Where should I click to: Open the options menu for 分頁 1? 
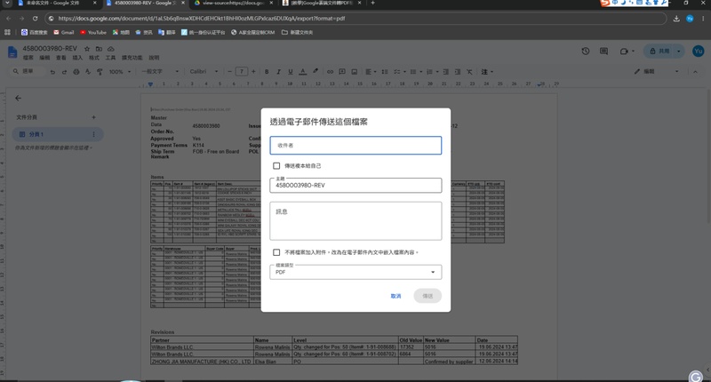coord(94,134)
